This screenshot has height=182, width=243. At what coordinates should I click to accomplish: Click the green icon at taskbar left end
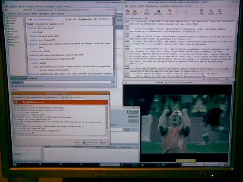(15, 165)
